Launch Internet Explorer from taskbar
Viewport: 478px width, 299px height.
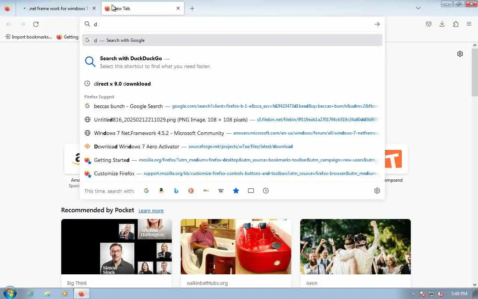click(30, 294)
